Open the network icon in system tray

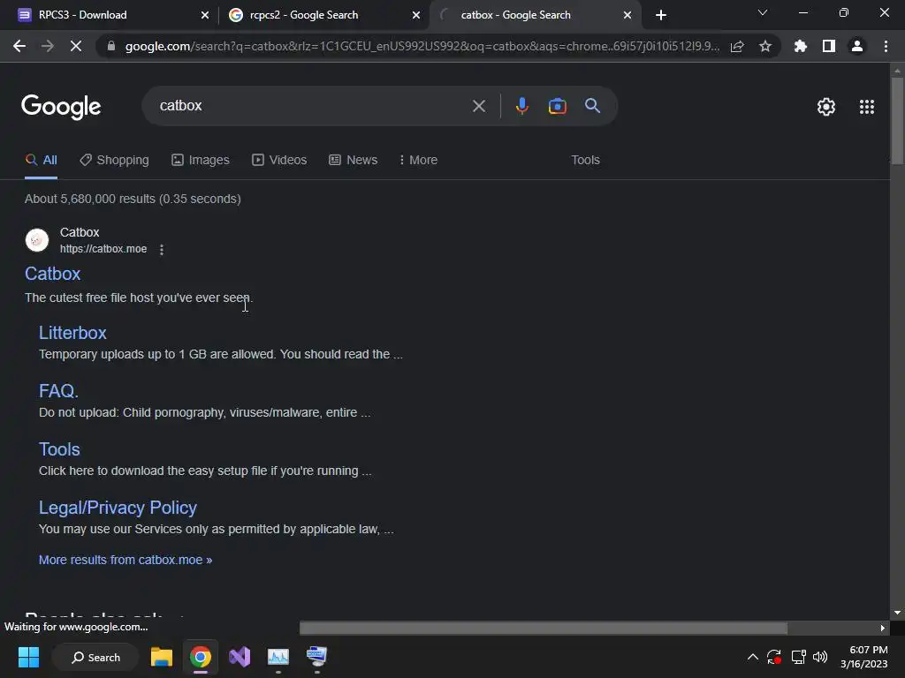799,657
